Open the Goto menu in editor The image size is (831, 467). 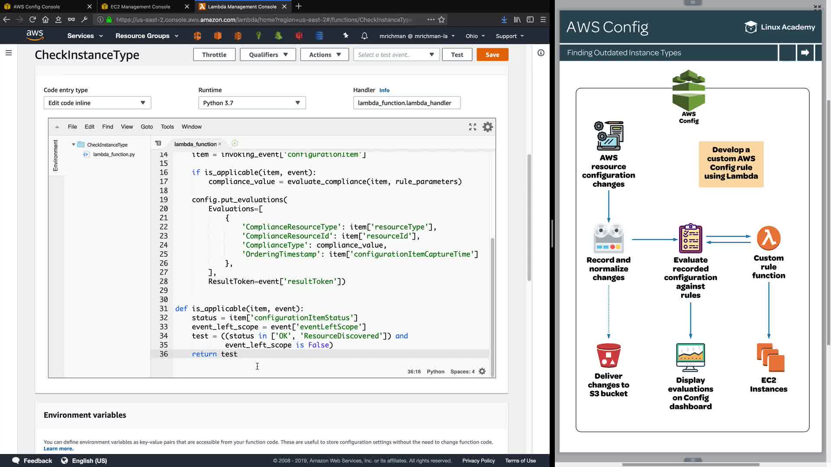pyautogui.click(x=147, y=127)
